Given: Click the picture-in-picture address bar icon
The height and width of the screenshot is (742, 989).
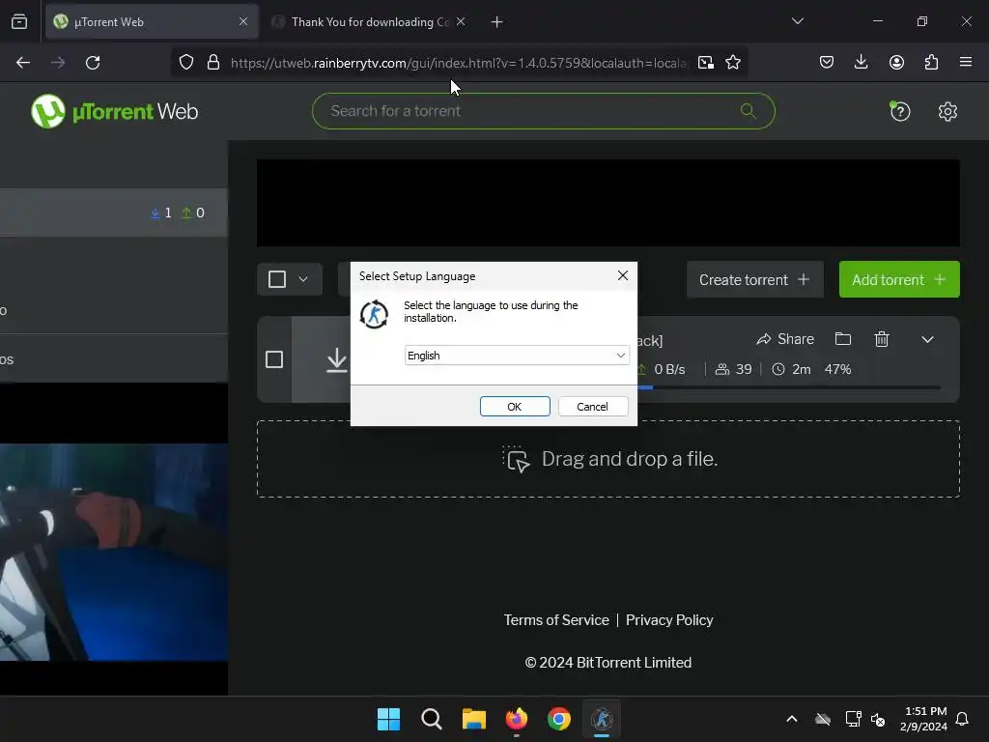Looking at the screenshot, I should (705, 63).
